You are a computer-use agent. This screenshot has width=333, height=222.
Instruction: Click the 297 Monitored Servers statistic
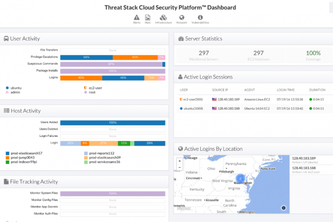[x=204, y=55]
